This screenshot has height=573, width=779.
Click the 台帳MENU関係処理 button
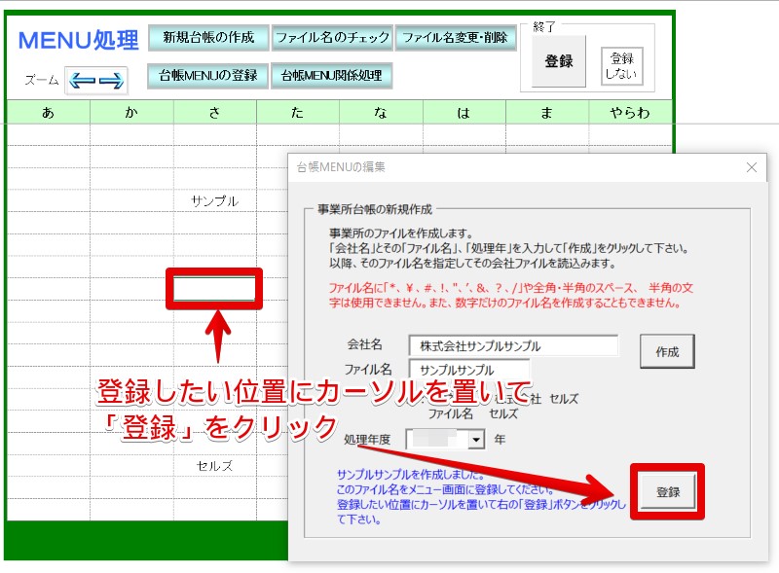point(331,76)
